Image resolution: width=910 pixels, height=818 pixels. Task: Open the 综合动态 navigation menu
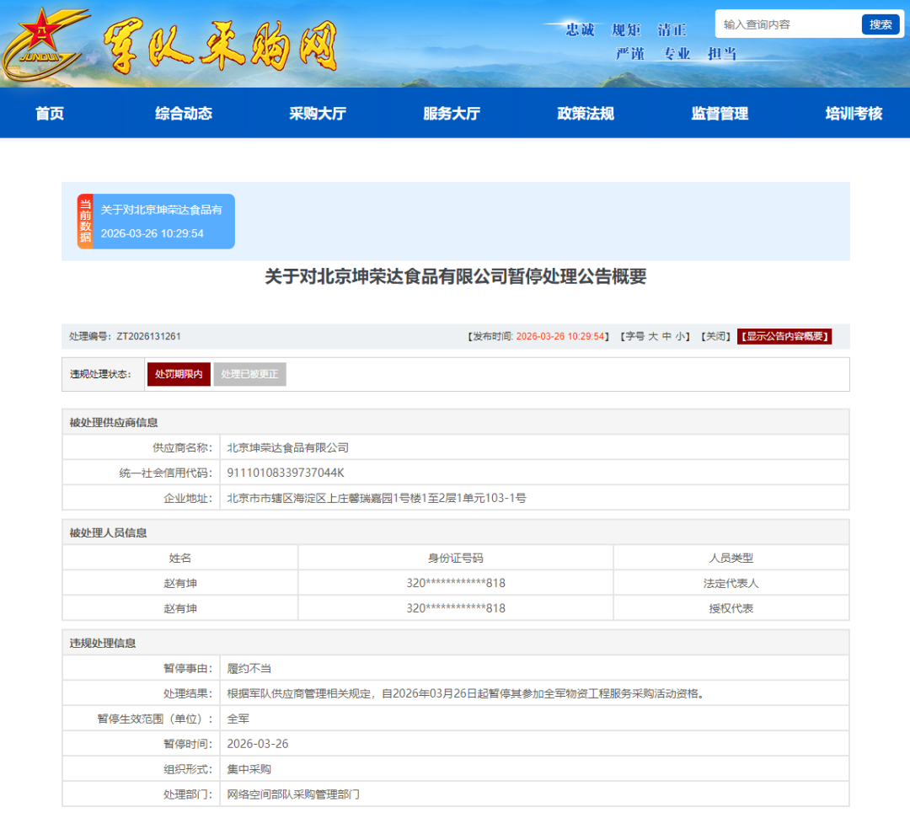click(x=183, y=113)
